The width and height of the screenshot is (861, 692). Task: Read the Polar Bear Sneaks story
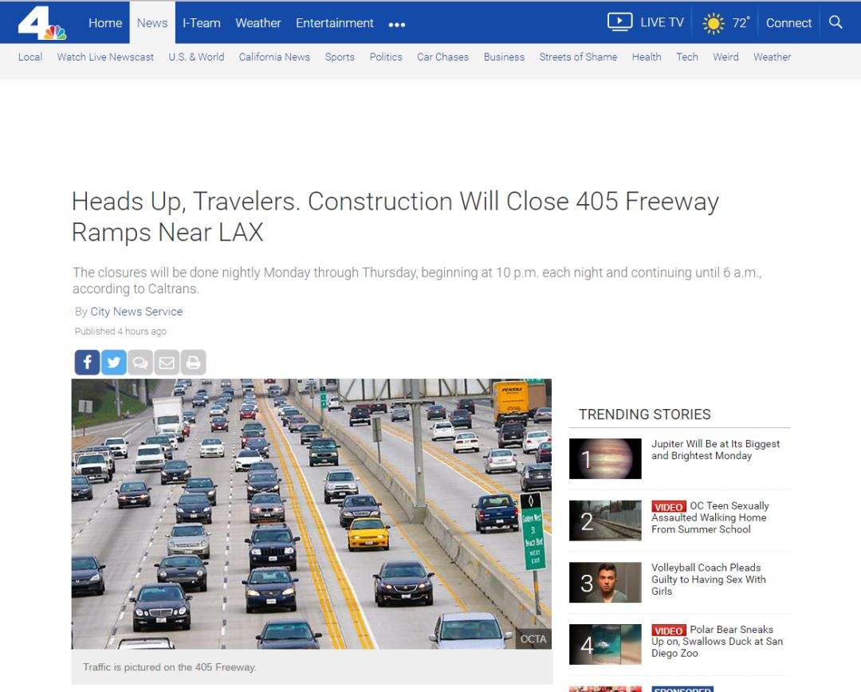point(717,642)
